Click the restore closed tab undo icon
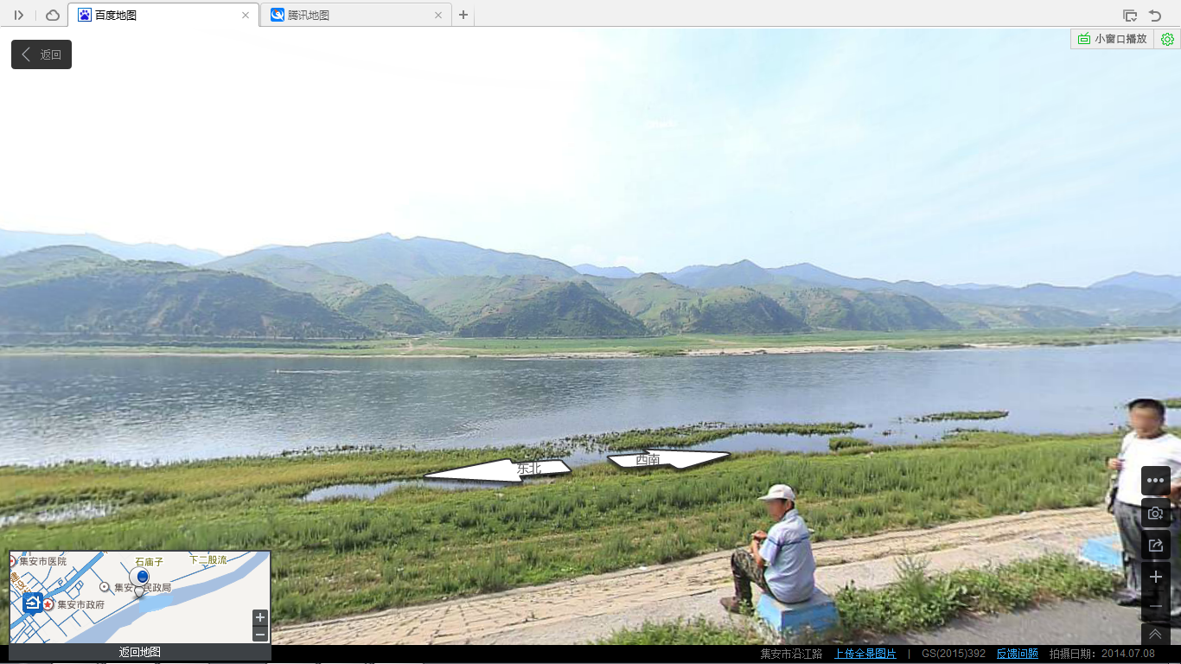The width and height of the screenshot is (1181, 664). 1155,15
